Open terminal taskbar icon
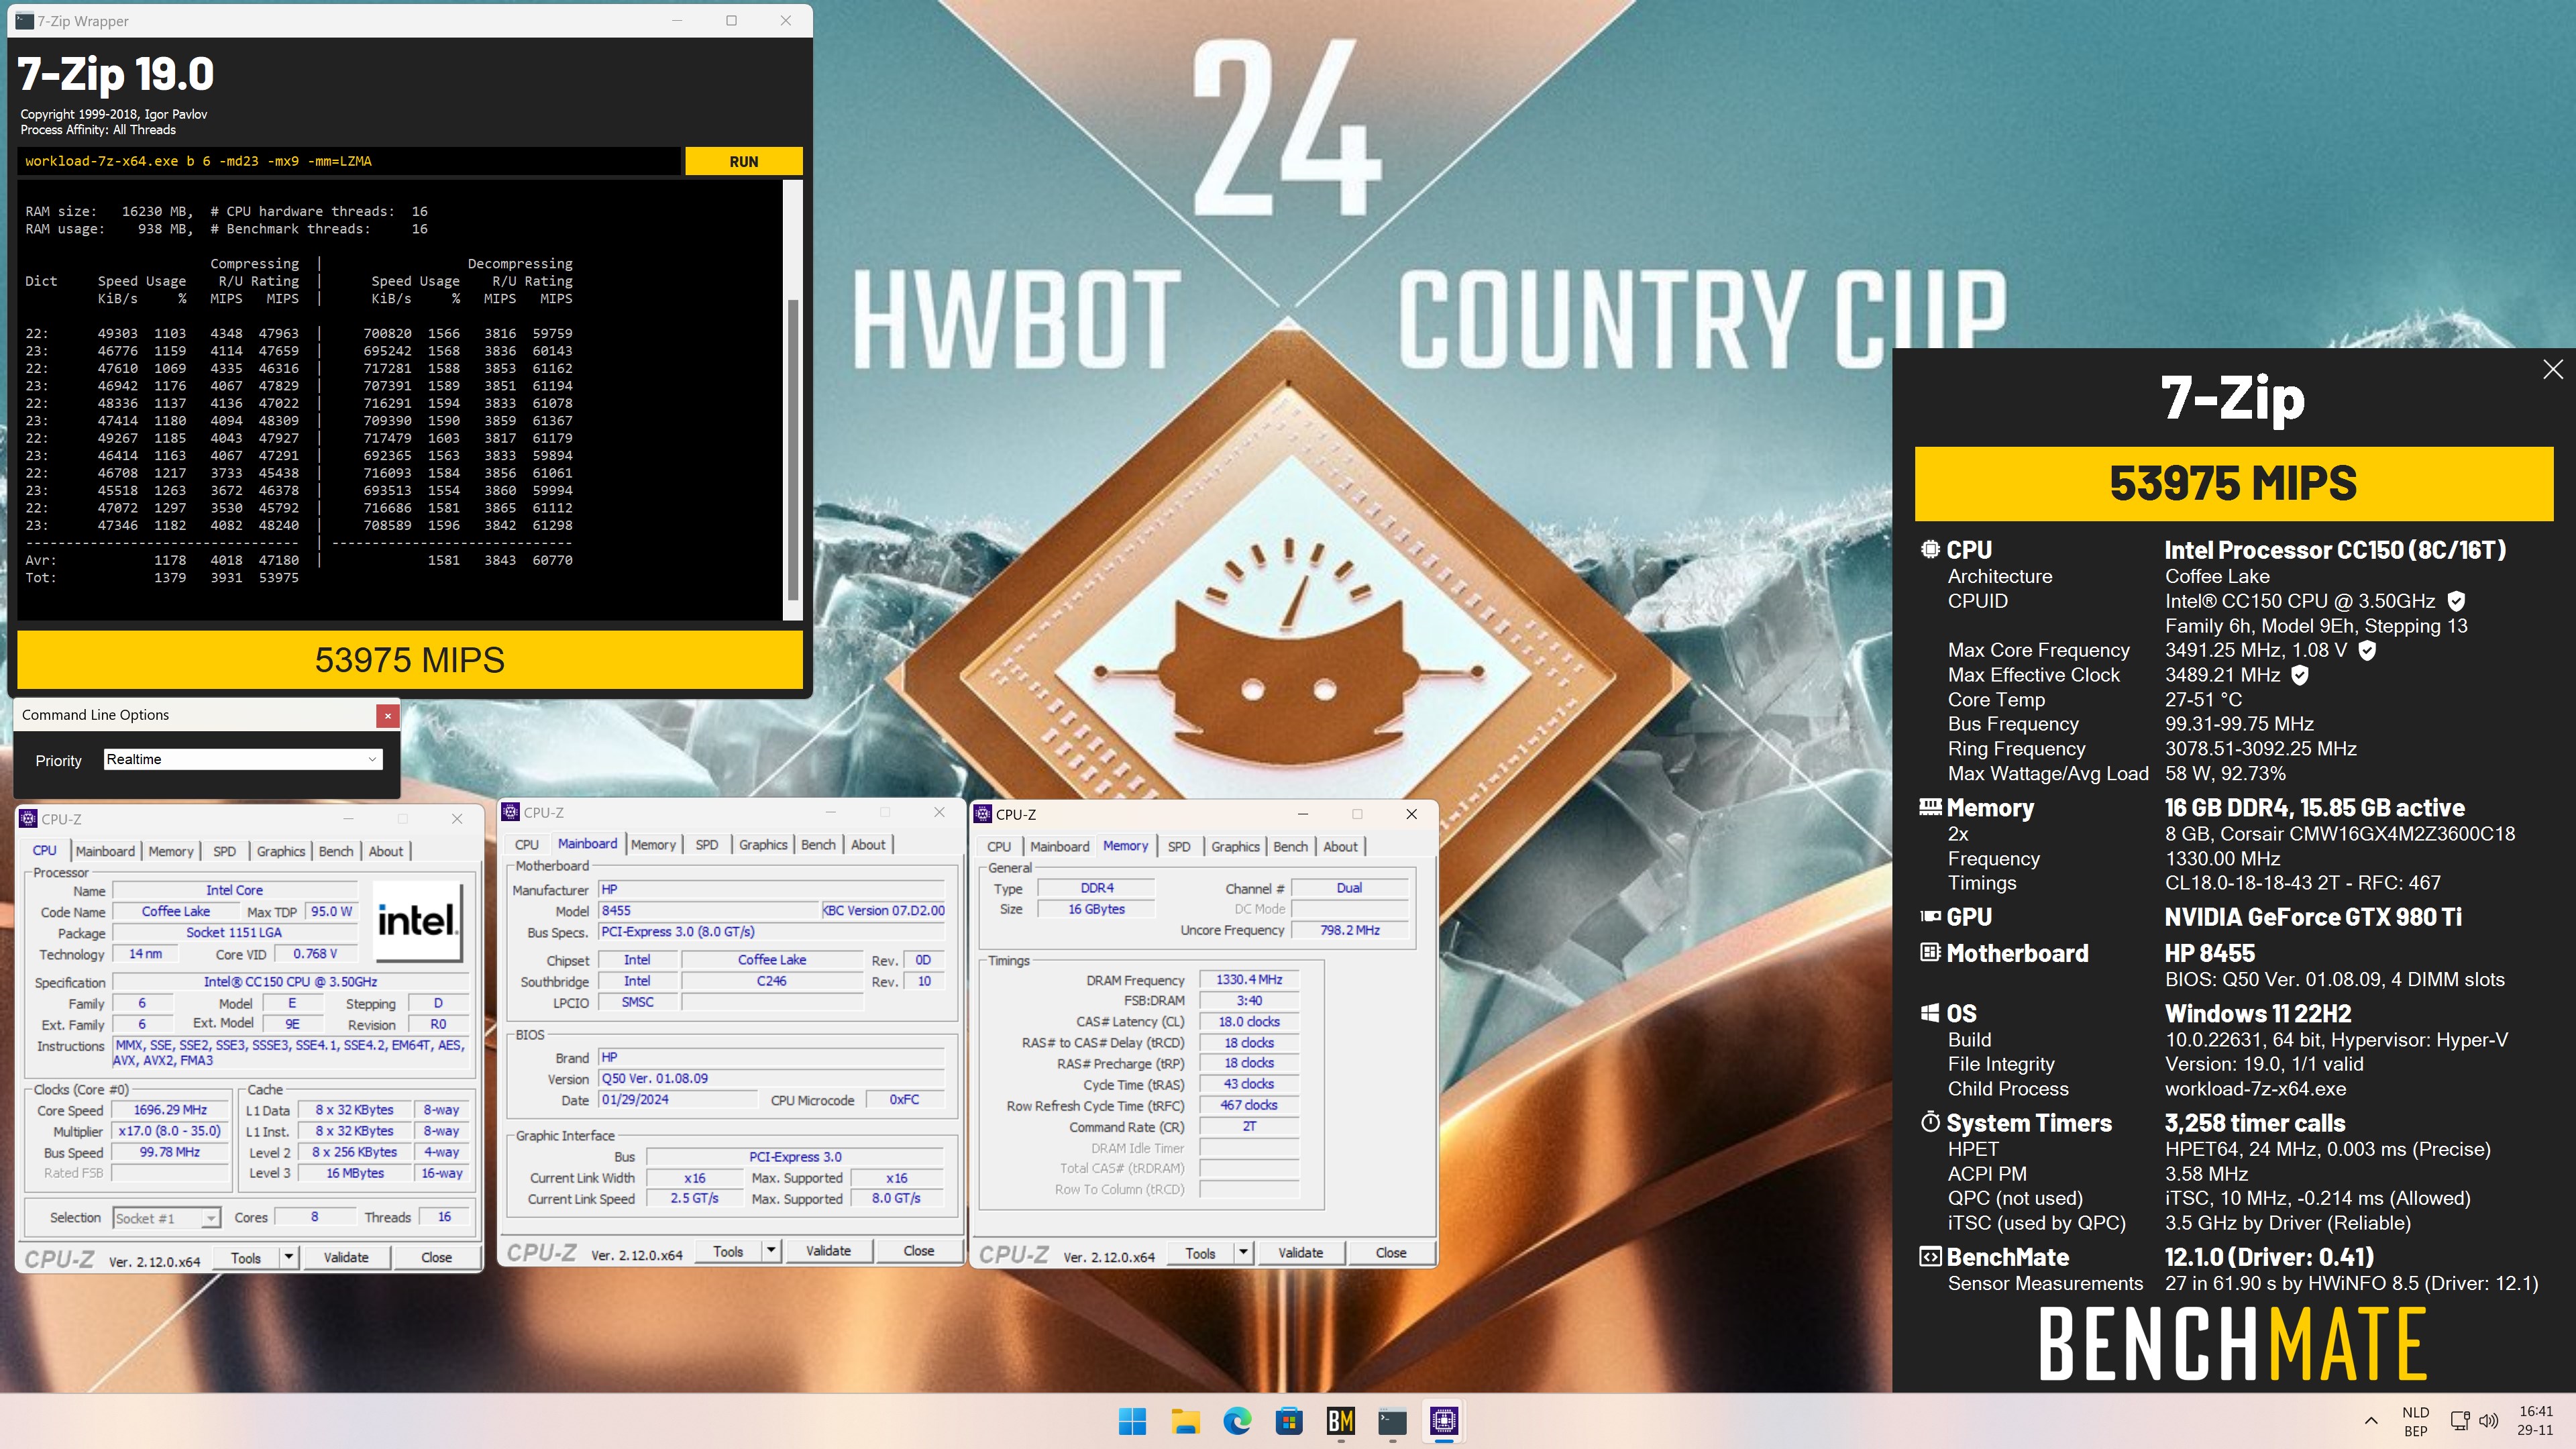2576x1449 pixels. click(1392, 1421)
